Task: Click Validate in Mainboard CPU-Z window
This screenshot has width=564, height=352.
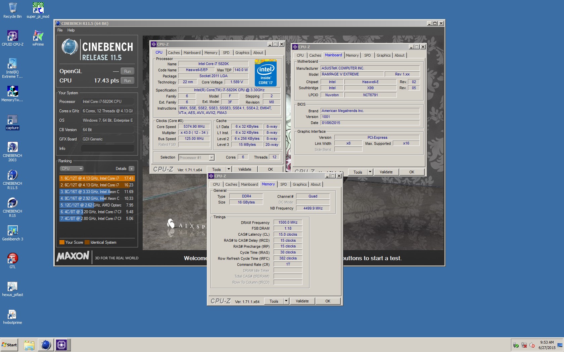Action: coord(386,172)
